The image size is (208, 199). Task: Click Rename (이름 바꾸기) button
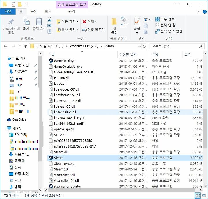[94, 30]
